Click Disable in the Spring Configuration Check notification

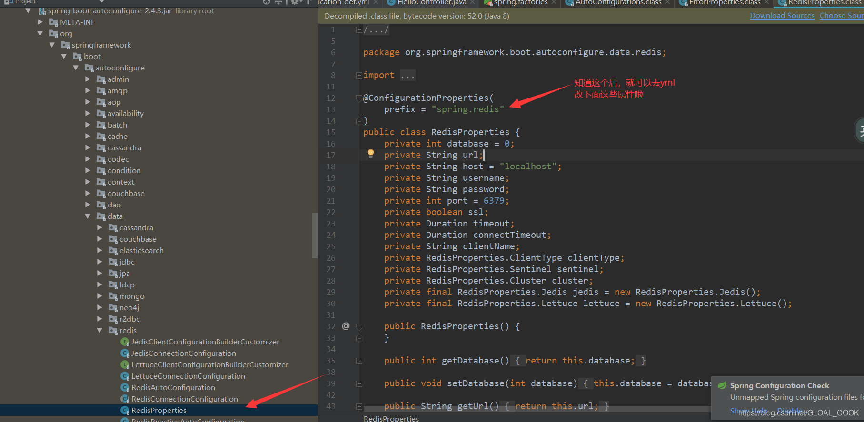[x=790, y=410]
